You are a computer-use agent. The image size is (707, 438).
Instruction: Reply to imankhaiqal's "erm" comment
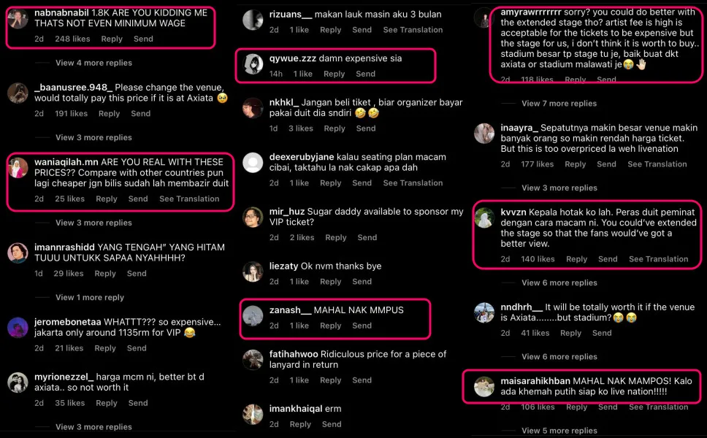coord(300,424)
